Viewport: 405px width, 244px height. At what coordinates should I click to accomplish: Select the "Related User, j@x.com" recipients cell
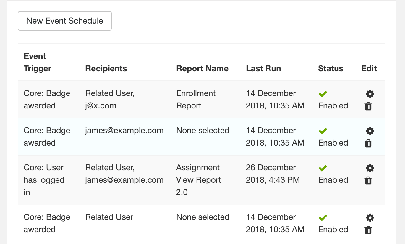(x=110, y=100)
